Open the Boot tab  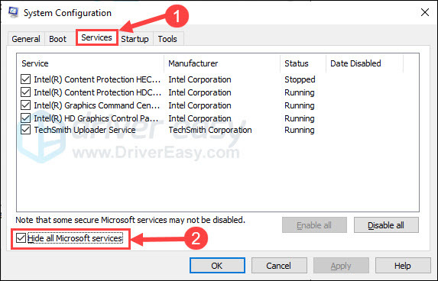(x=58, y=39)
